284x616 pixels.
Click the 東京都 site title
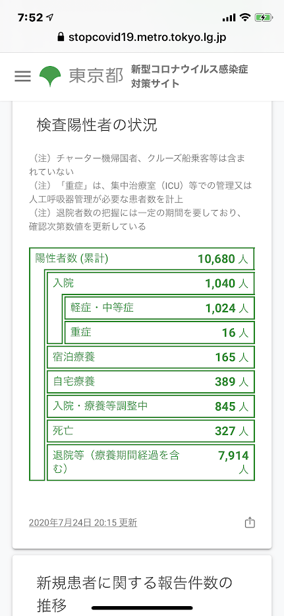[96, 76]
